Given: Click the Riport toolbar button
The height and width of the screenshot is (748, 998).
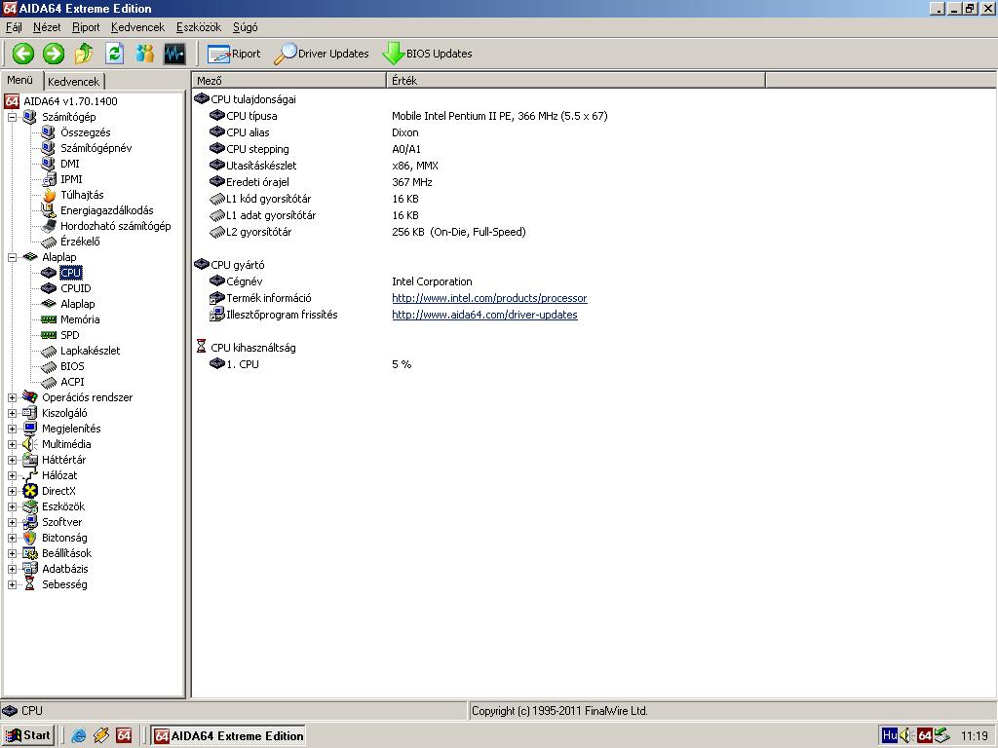Looking at the screenshot, I should pos(234,55).
